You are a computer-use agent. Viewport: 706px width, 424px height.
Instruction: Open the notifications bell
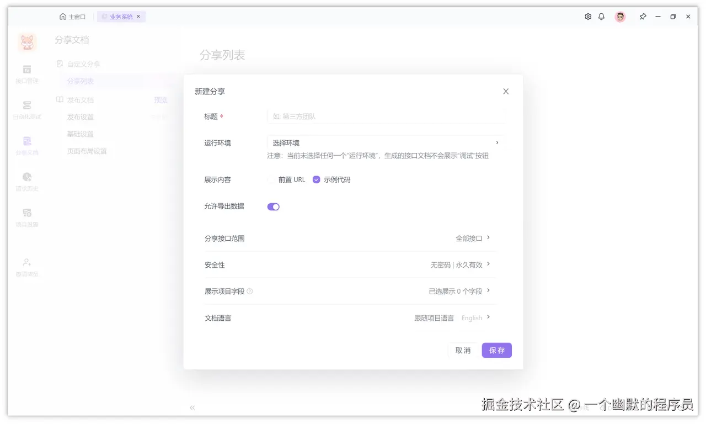(601, 17)
